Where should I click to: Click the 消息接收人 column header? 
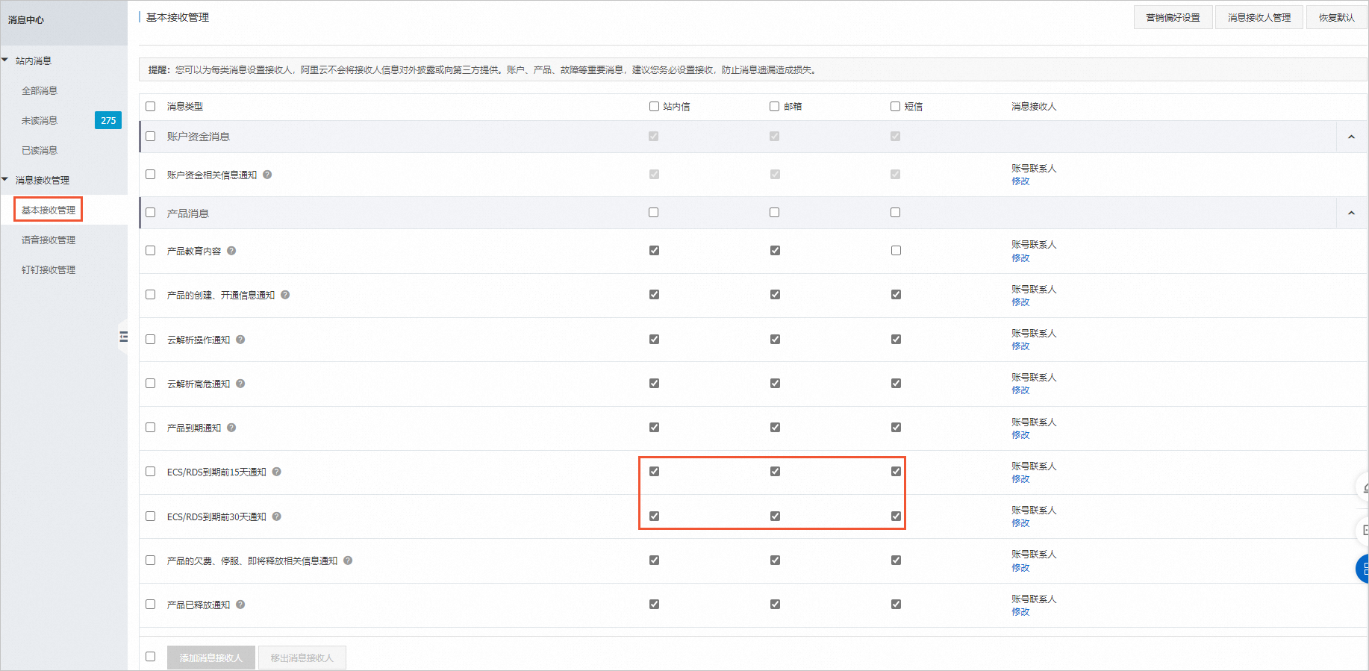(1034, 107)
